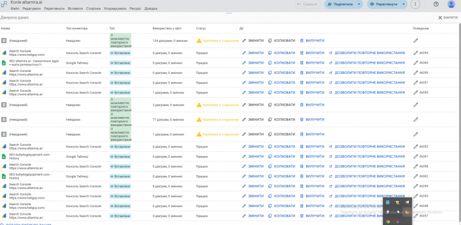Viewport: 461px width, 225px height.
Task: Click the Статус column header
Action: (201, 28)
